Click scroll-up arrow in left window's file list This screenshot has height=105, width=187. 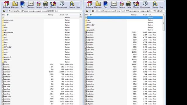[x=81, y=15]
